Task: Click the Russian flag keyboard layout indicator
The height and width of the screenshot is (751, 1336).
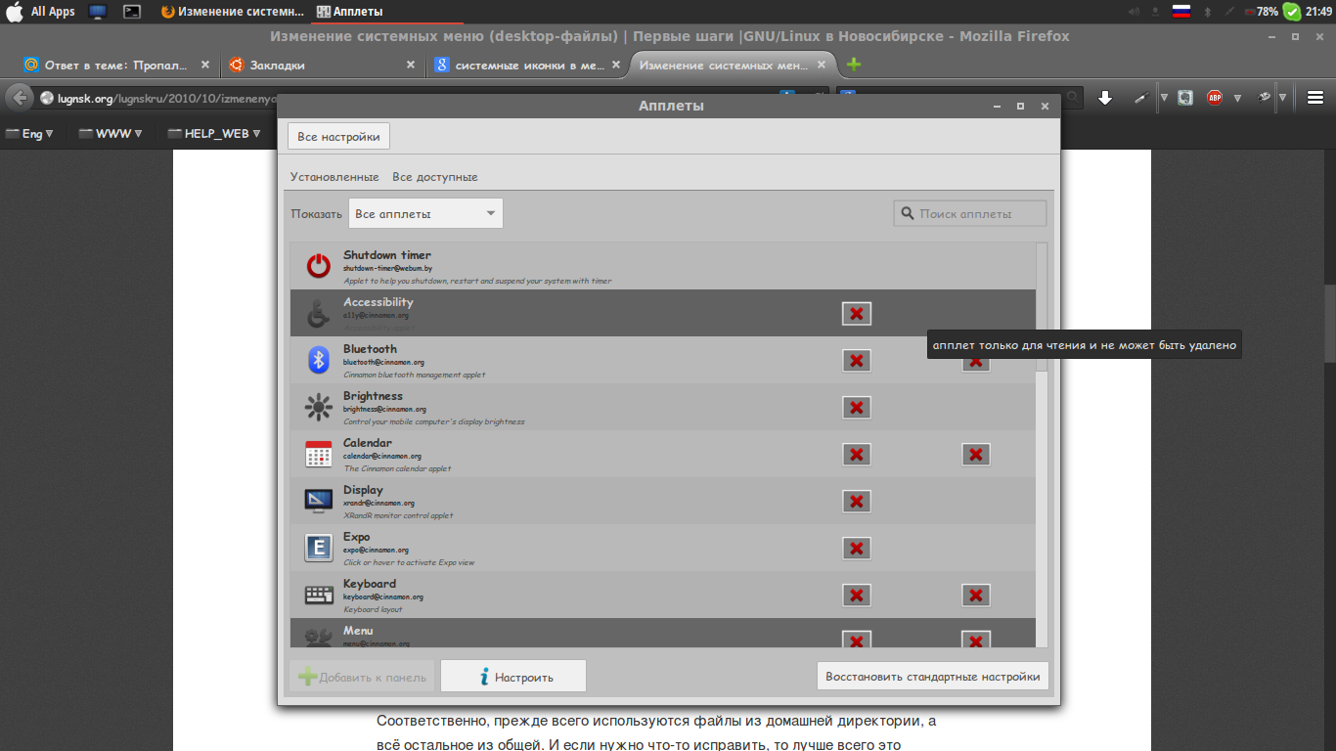Action: (1180, 12)
